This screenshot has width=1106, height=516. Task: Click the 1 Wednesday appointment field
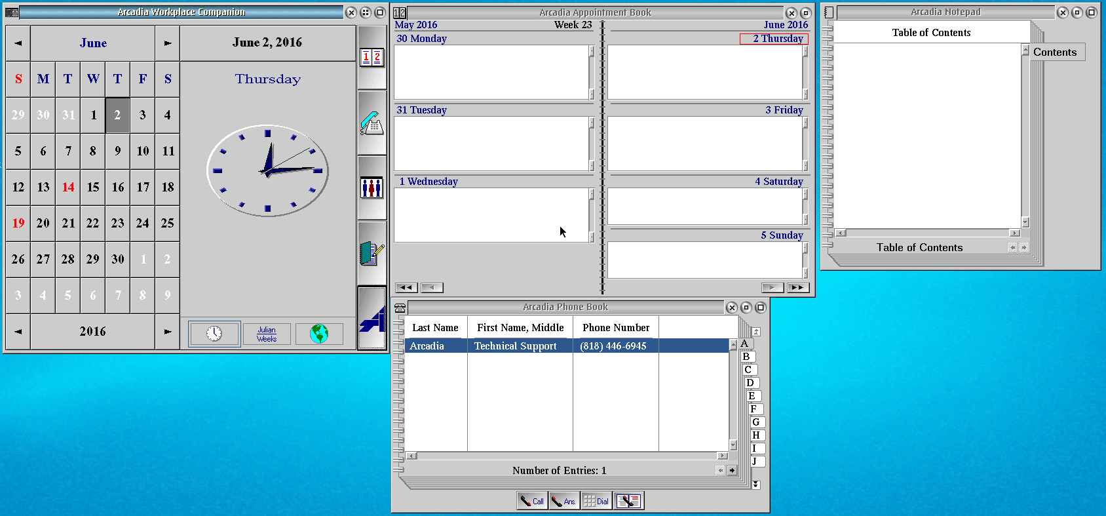tap(491, 215)
